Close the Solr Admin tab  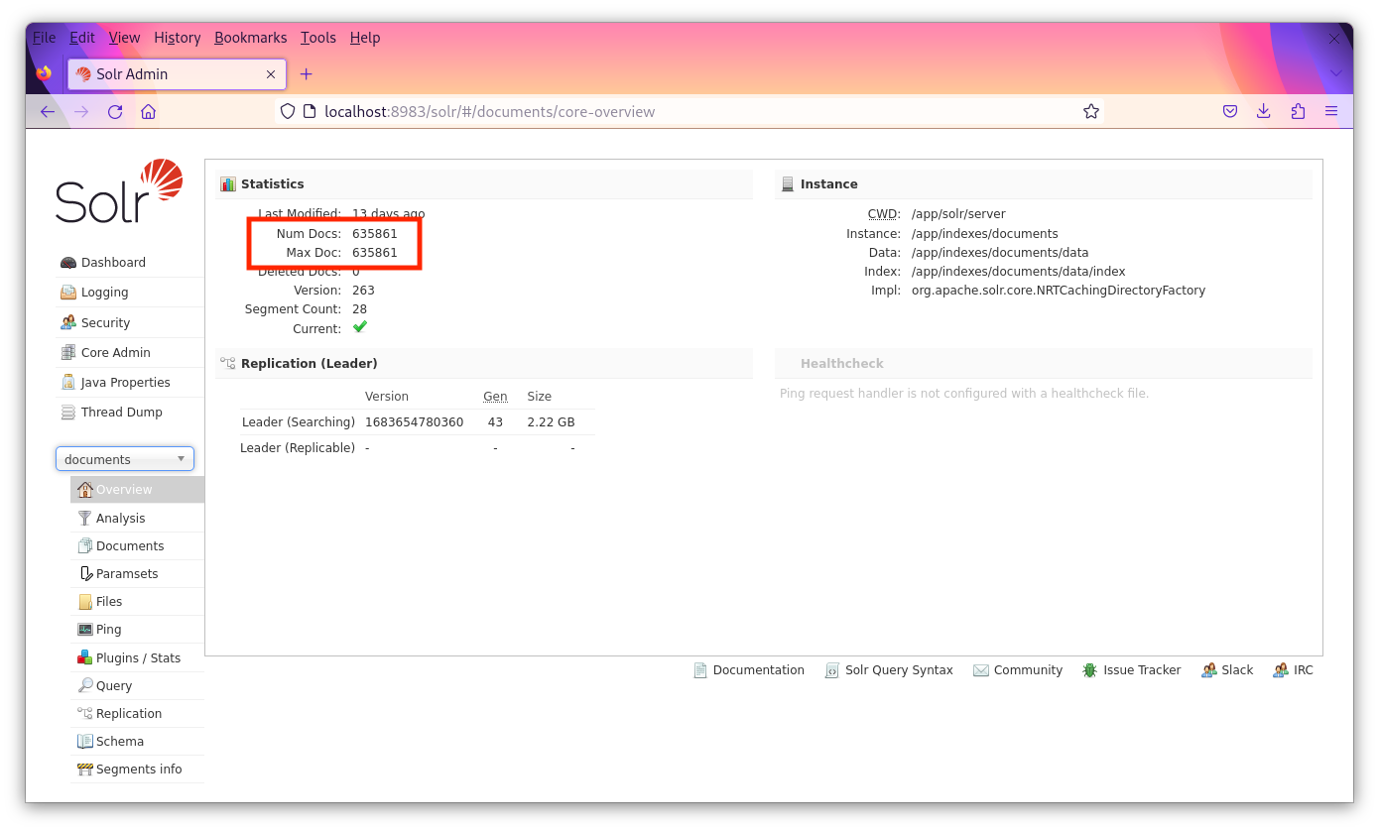pyautogui.click(x=271, y=74)
